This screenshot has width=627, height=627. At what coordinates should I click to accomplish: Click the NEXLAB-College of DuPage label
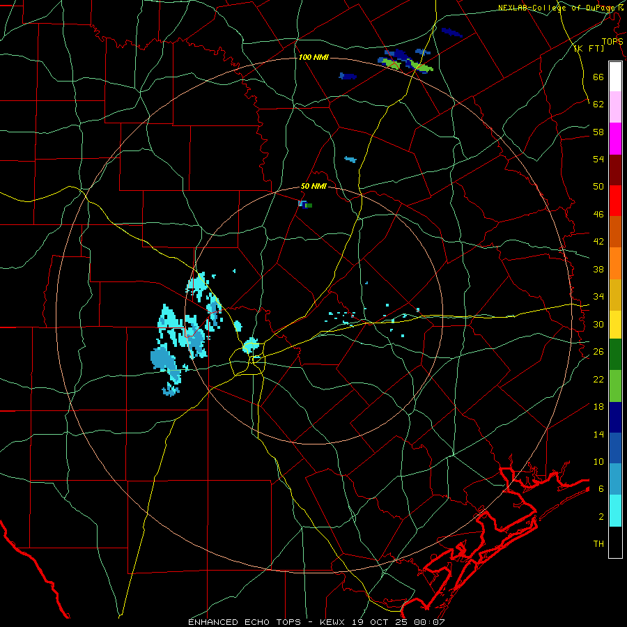557,8
